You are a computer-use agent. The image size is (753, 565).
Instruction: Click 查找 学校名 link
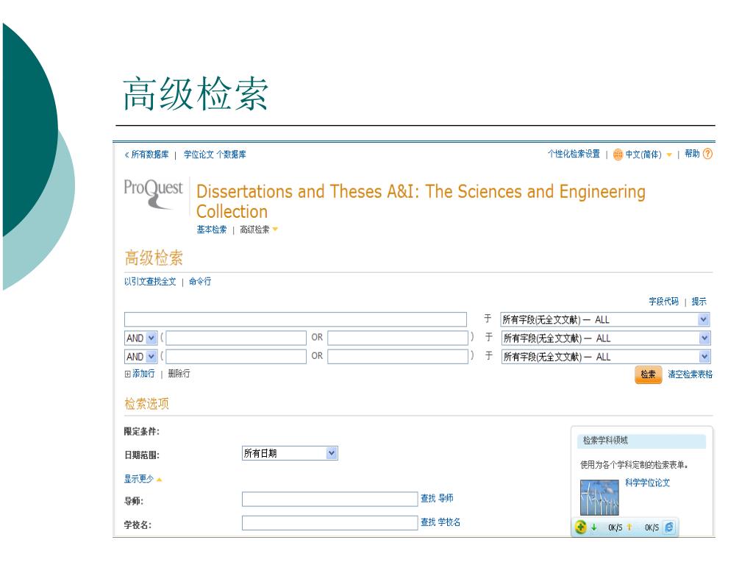pyautogui.click(x=440, y=522)
